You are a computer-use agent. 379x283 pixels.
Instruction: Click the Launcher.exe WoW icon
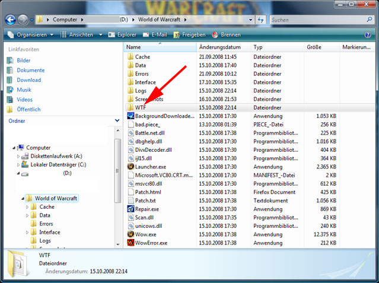[x=130, y=167]
